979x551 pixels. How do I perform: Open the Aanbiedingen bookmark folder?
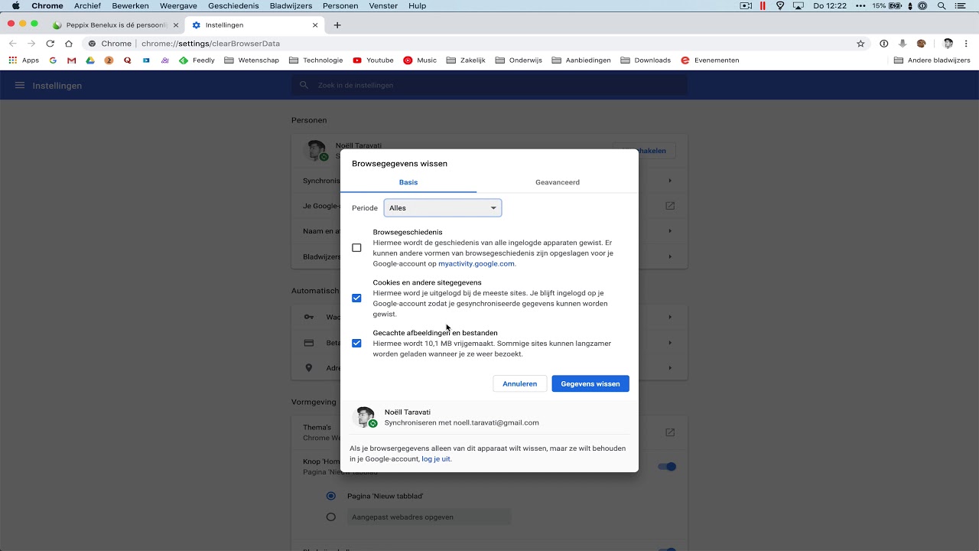pos(581,60)
